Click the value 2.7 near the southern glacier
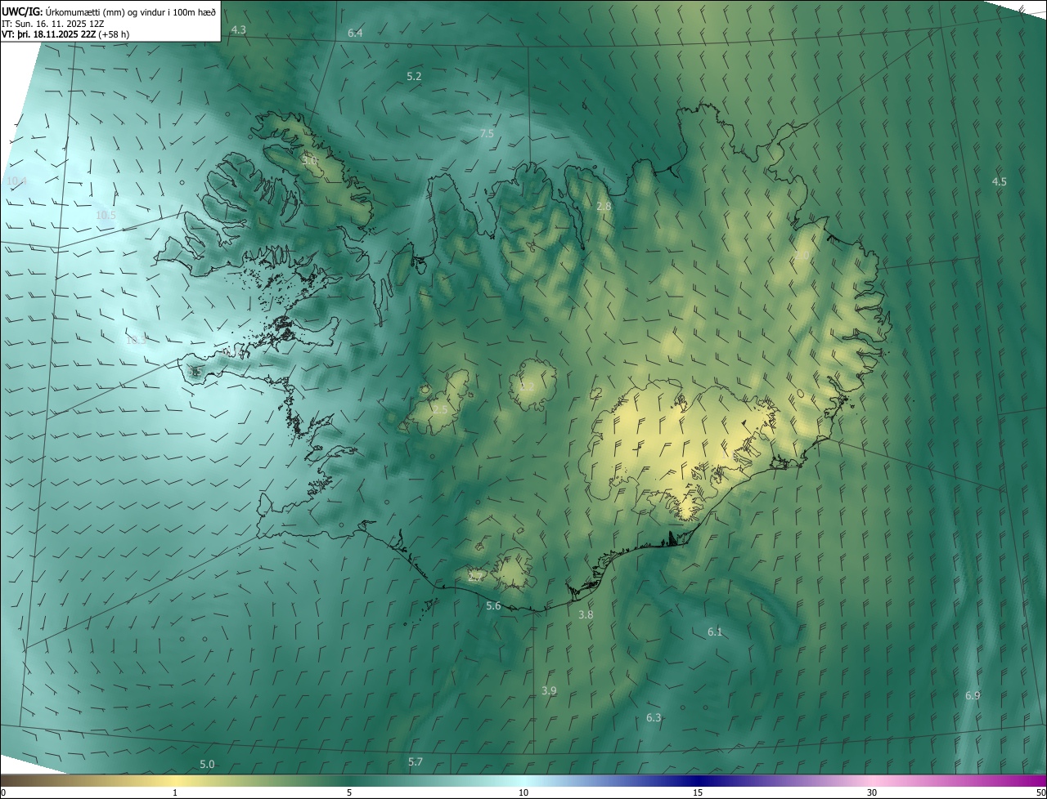 (475, 577)
